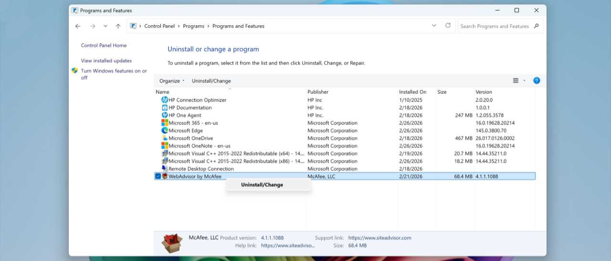This screenshot has width=611, height=261.
Task: Click the Microsoft 365 en-us icon
Action: 165,123
